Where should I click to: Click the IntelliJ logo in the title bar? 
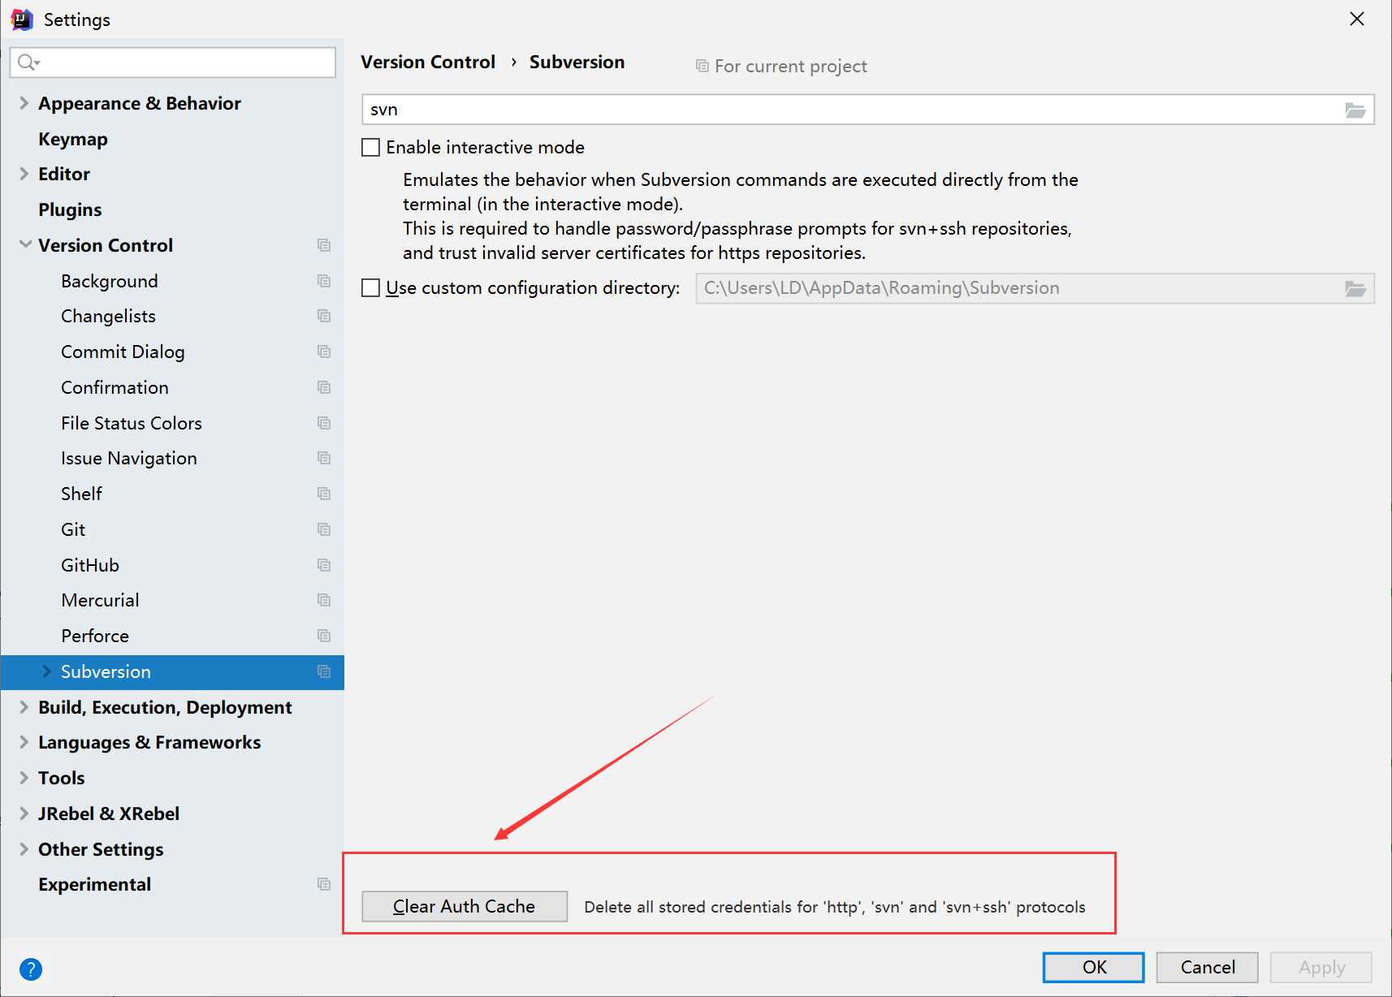22,19
